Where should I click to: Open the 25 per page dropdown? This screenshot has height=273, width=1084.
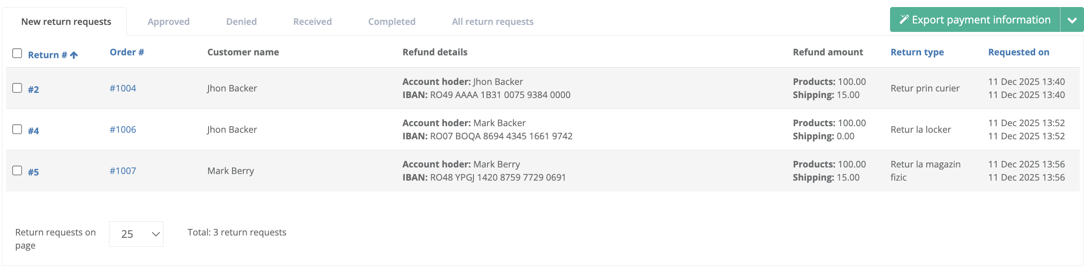tap(136, 234)
